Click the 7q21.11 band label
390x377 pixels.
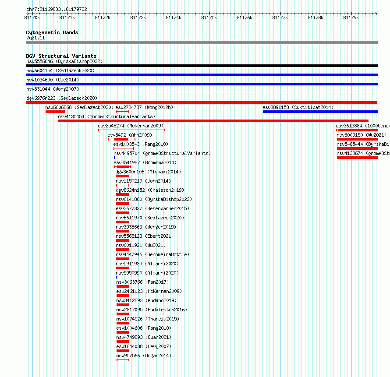pos(35,38)
